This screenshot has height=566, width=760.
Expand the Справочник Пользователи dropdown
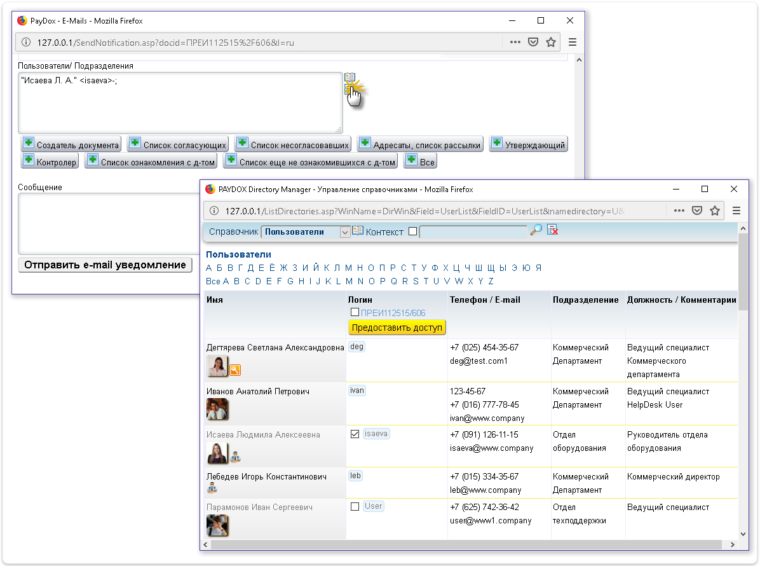coord(345,232)
